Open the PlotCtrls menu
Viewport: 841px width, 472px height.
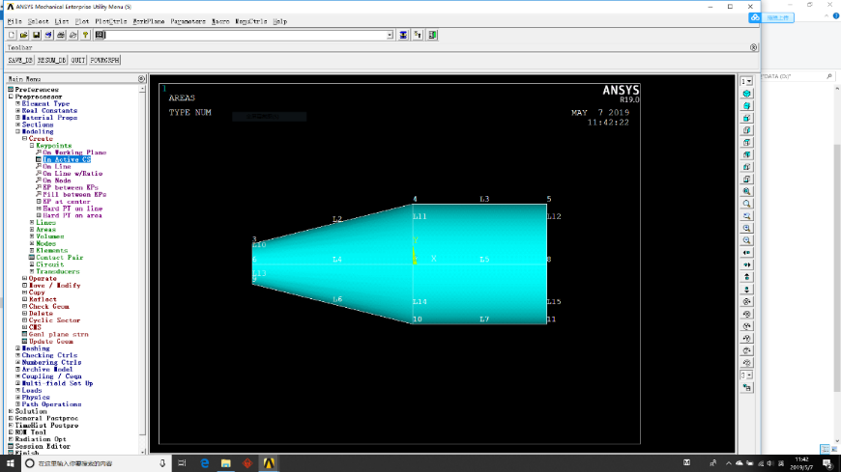[111, 20]
